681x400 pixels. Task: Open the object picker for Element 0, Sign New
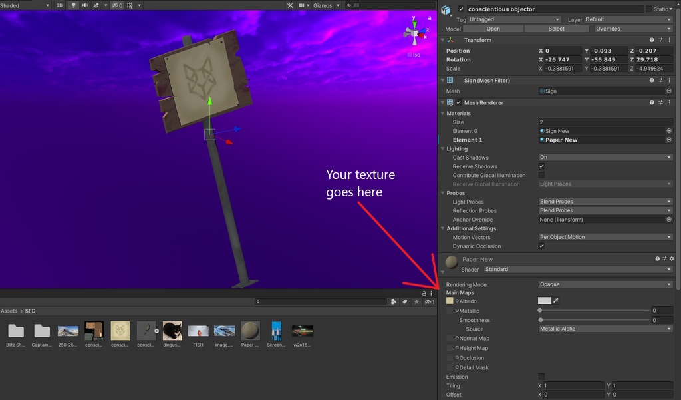pyautogui.click(x=669, y=131)
